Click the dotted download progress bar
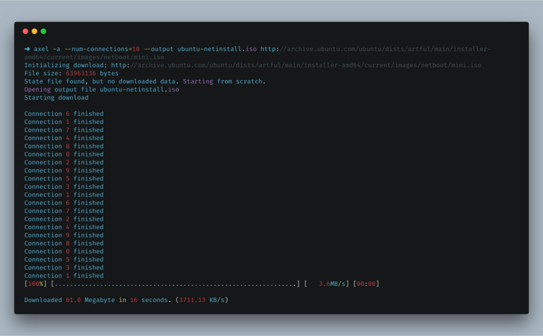The image size is (543, 336). [x=175, y=284]
